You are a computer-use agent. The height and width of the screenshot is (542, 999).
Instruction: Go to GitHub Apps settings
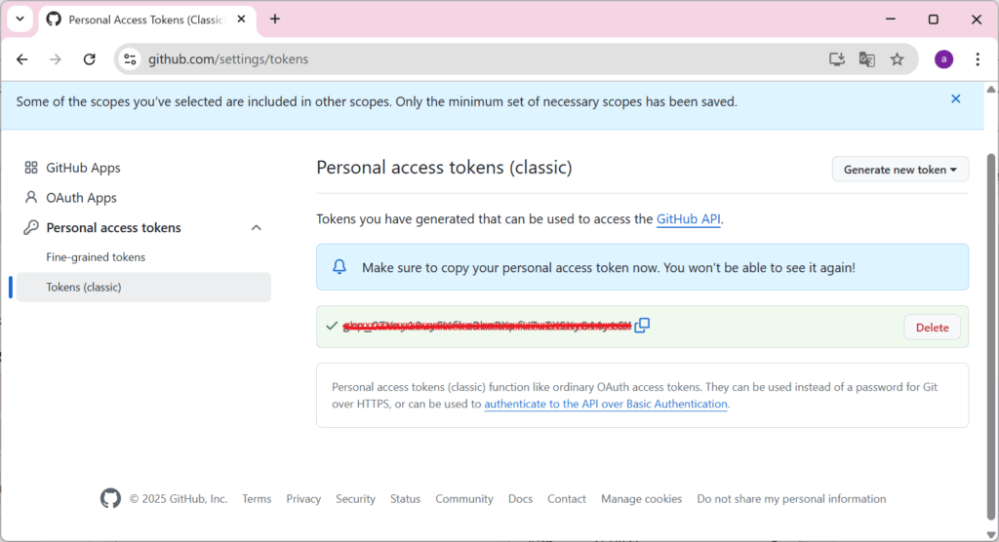(83, 168)
